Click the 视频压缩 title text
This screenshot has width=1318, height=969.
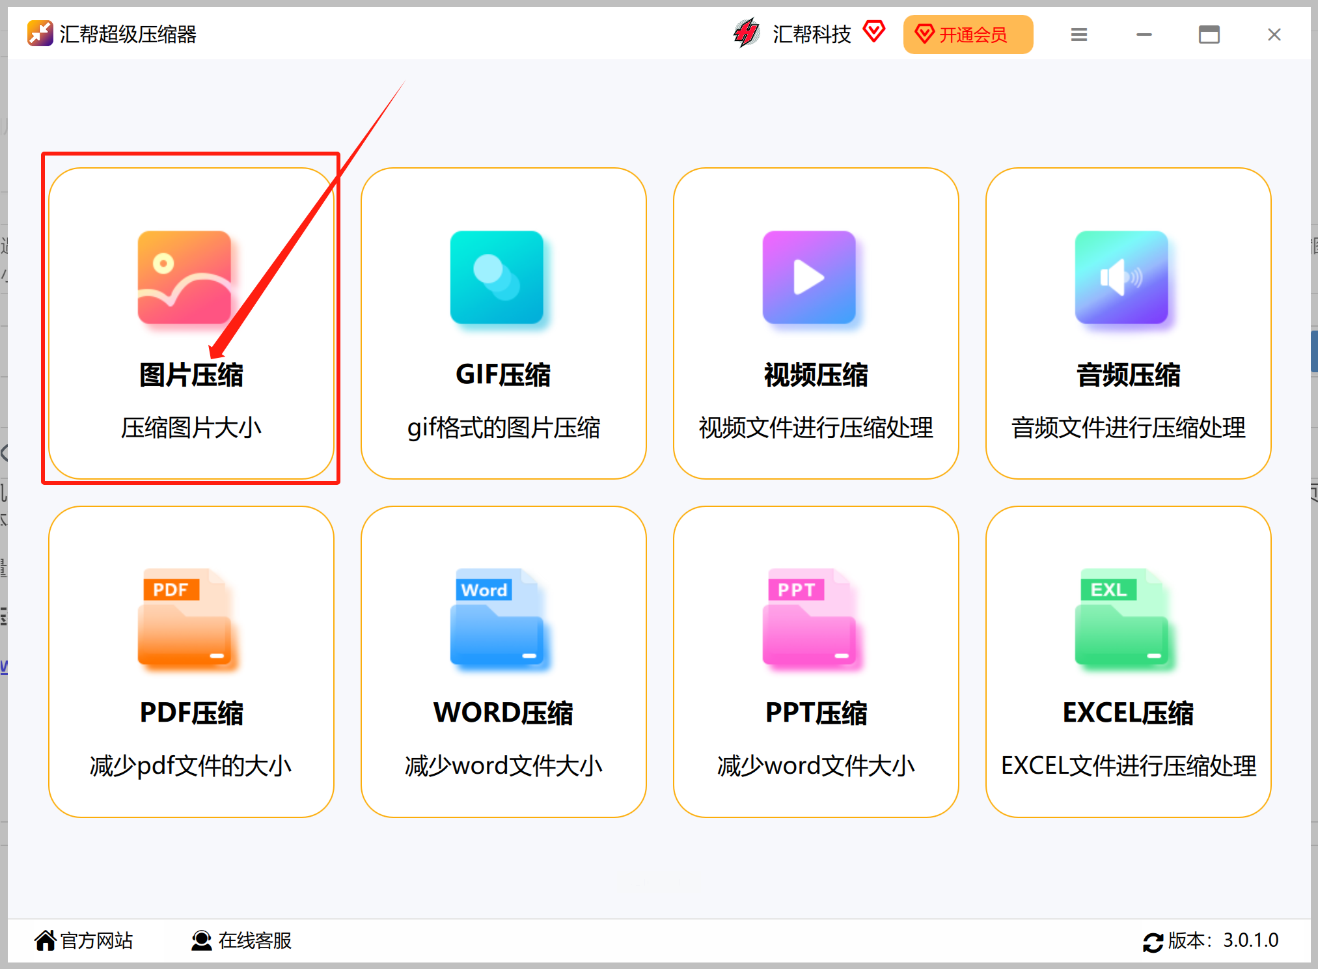816,375
